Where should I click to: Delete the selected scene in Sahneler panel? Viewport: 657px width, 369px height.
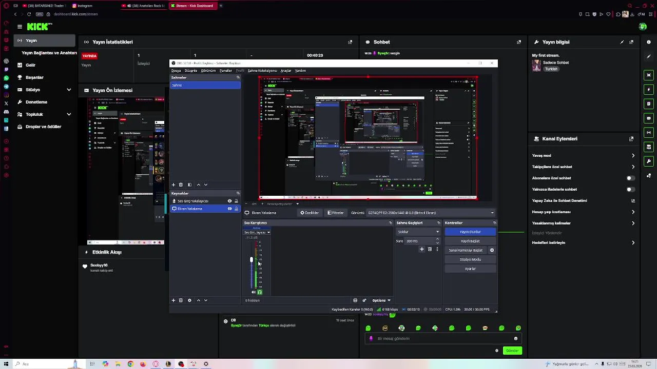click(x=181, y=184)
